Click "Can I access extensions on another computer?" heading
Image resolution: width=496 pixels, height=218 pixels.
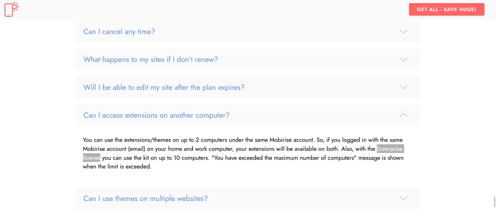(156, 115)
